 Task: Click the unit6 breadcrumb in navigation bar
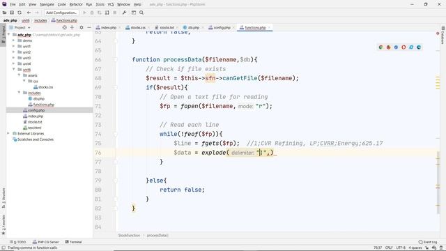(26, 20)
